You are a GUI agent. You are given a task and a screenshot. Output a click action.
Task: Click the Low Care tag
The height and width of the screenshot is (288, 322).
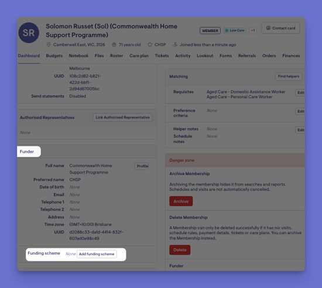click(235, 30)
